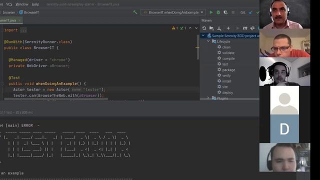Click the Maven project icon of Sample Serenity
Screen dimensions: 320x180
pyautogui.click(x=209, y=35)
